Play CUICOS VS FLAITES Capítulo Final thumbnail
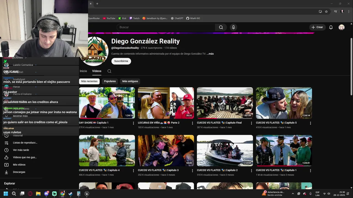 (225, 103)
